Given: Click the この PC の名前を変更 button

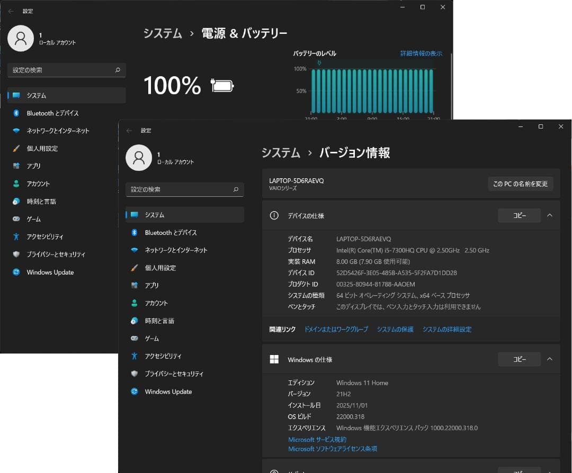Looking at the screenshot, I should point(520,184).
